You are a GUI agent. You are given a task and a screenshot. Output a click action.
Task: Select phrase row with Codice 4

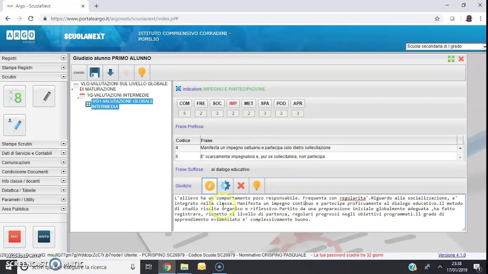pos(315,148)
